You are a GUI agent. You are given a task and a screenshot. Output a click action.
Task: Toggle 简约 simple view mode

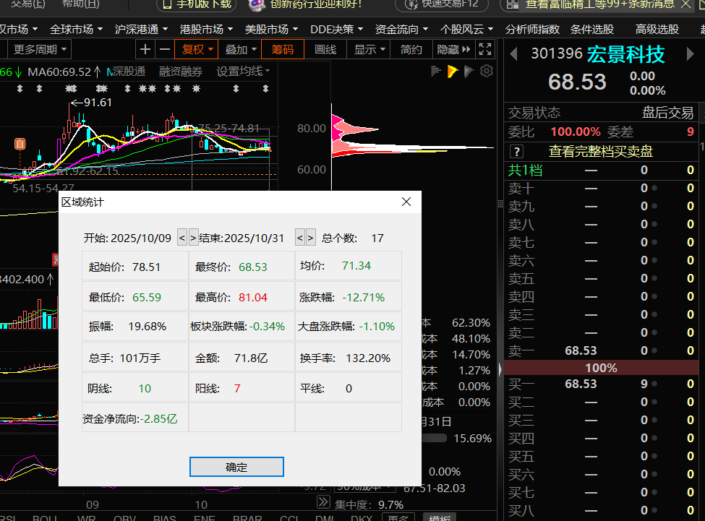tap(411, 49)
